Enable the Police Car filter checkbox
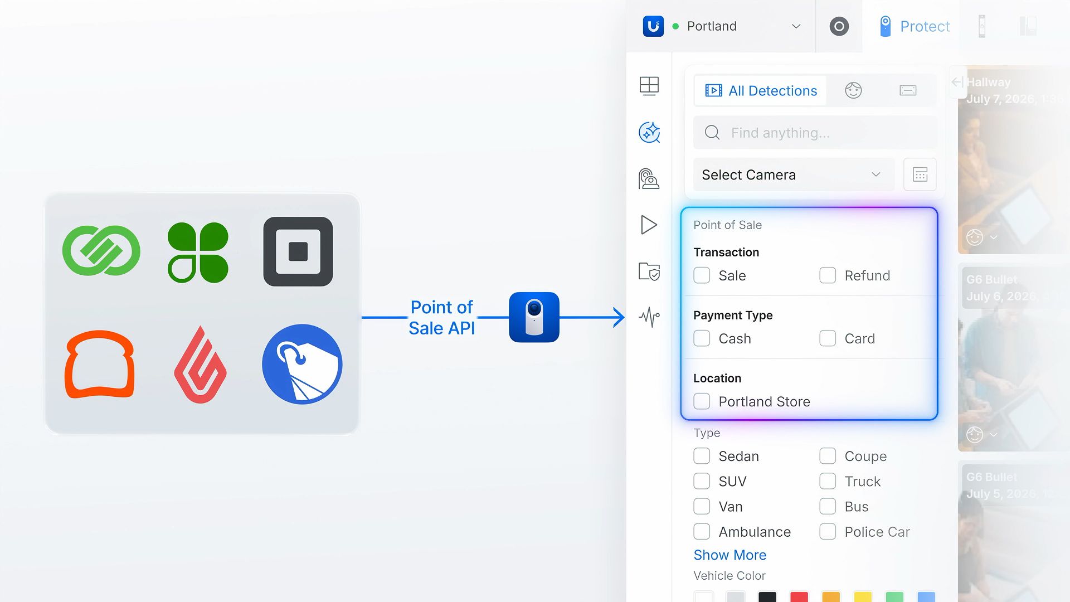 click(x=828, y=532)
